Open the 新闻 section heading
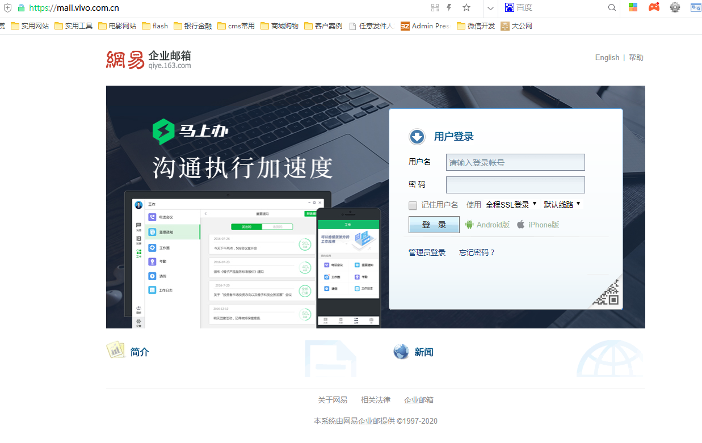 pos(424,352)
